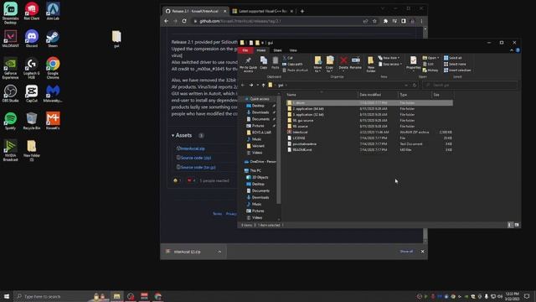Open CapCut desktop shortcut
This screenshot has height=302, width=536.
point(32,93)
